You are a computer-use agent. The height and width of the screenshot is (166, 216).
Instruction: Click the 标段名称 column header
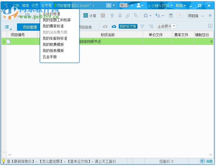[108, 35]
